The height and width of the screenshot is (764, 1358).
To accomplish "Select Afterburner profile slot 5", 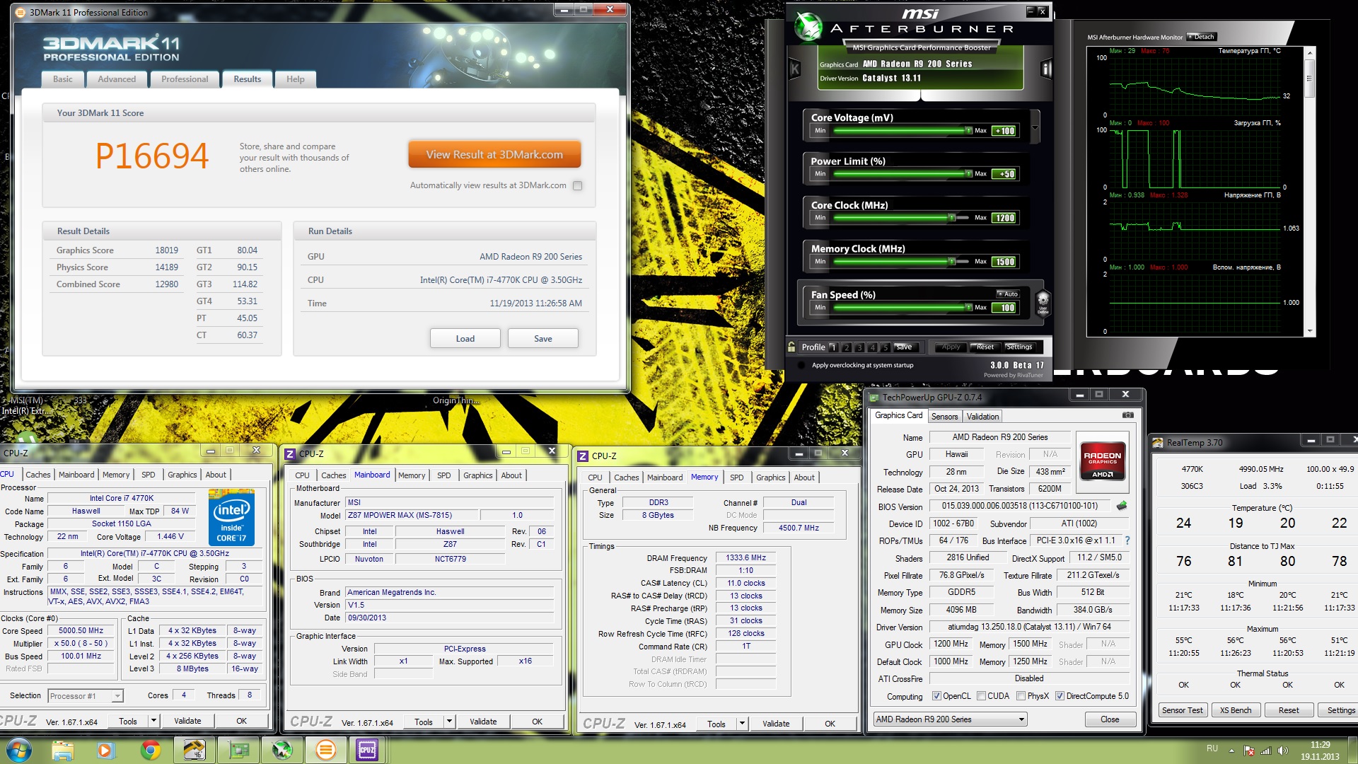I will click(885, 347).
